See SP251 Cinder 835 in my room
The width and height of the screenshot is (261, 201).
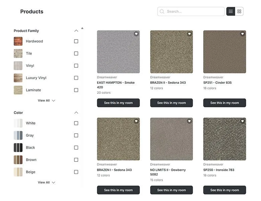(225, 103)
